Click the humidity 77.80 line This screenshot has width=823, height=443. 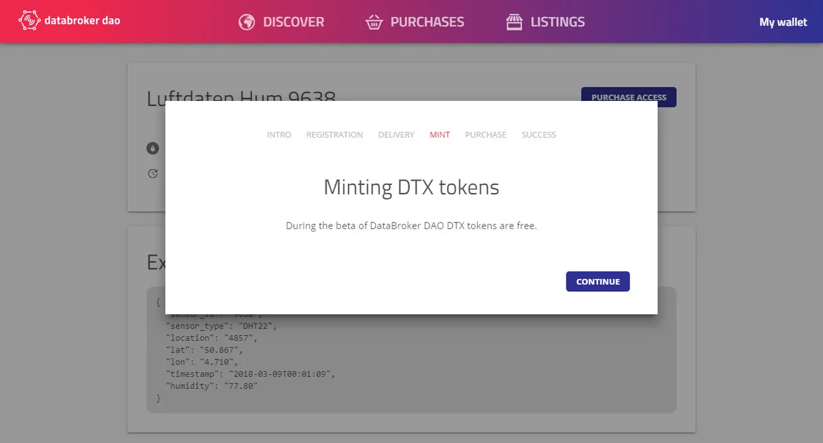point(211,386)
